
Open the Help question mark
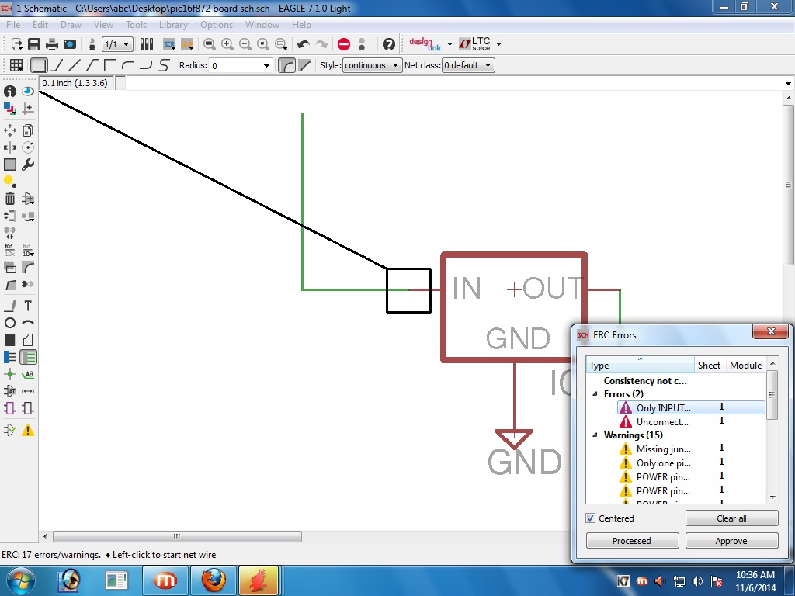(x=388, y=44)
